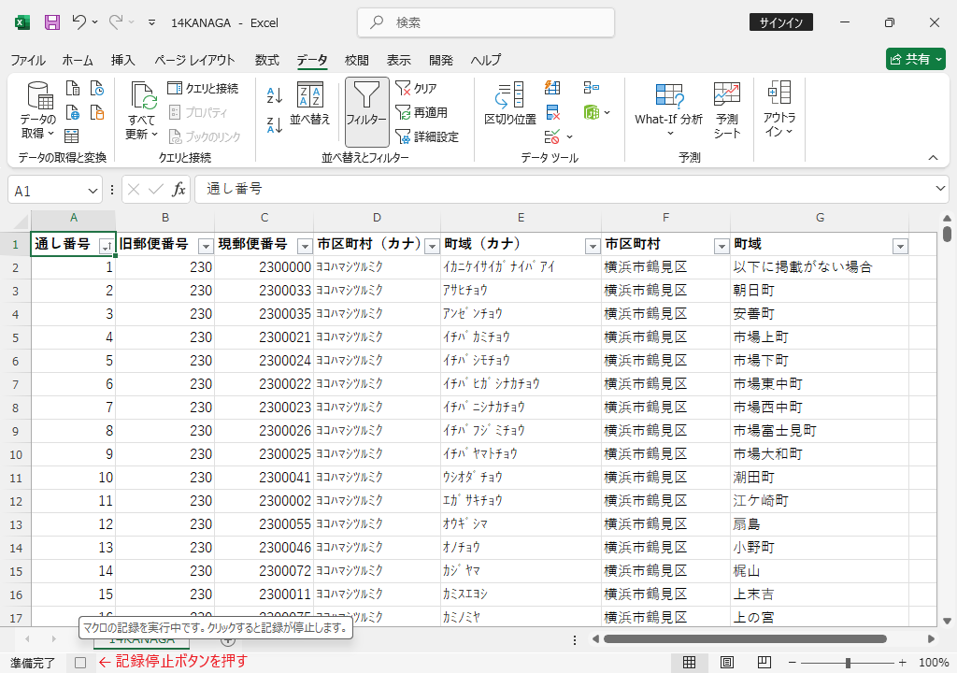Open filter dropdown for 現郵便番号
Image resolution: width=957 pixels, height=673 pixels.
305,246
